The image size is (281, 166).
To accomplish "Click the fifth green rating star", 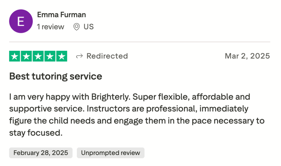I will coord(61,56).
